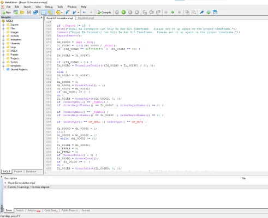The image size is (268, 218).
Task: Start debugging with green play icon
Action: [x=123, y=13]
